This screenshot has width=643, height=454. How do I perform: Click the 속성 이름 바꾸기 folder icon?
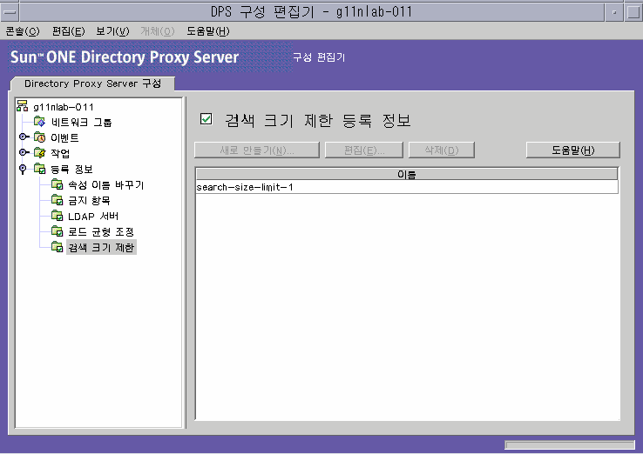tap(57, 184)
